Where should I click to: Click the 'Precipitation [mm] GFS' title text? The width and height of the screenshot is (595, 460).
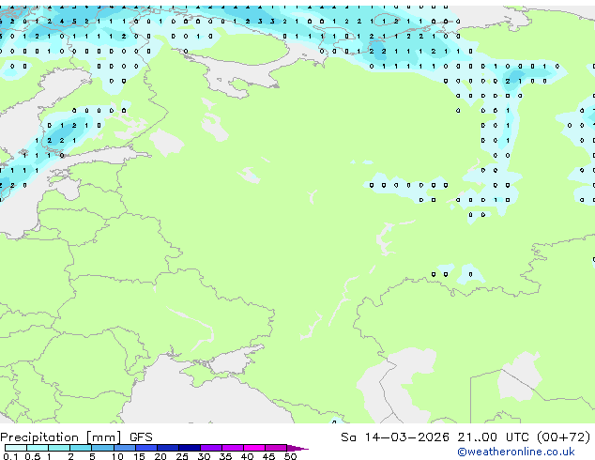pyautogui.click(x=76, y=437)
